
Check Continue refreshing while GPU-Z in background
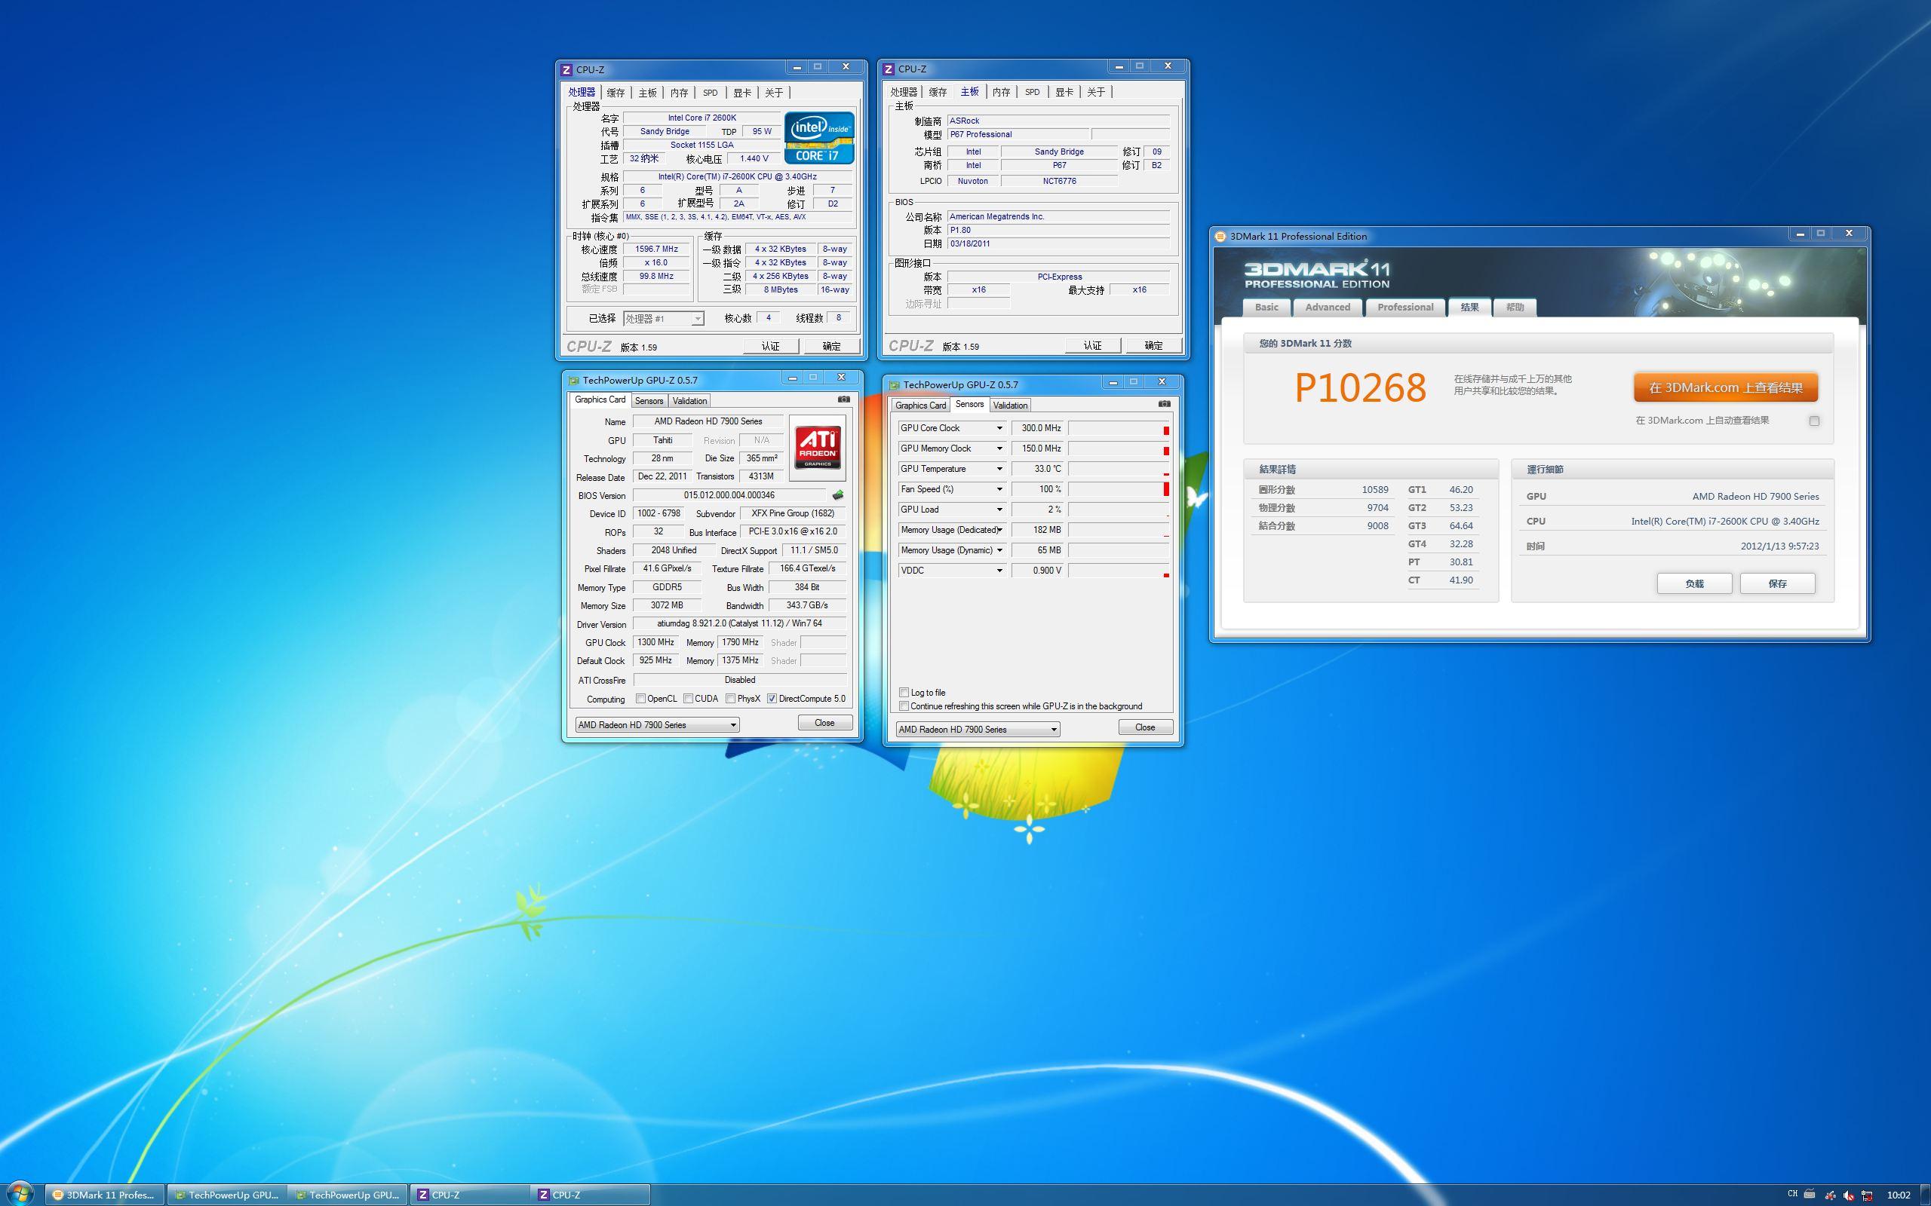904,706
